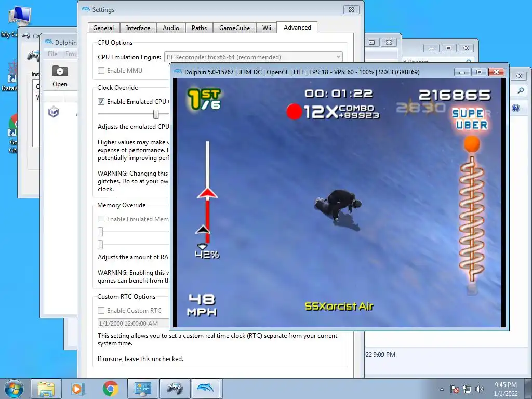The height and width of the screenshot is (399, 532).
Task: Click the GameCube logo icon in game list
Action: coord(54,112)
